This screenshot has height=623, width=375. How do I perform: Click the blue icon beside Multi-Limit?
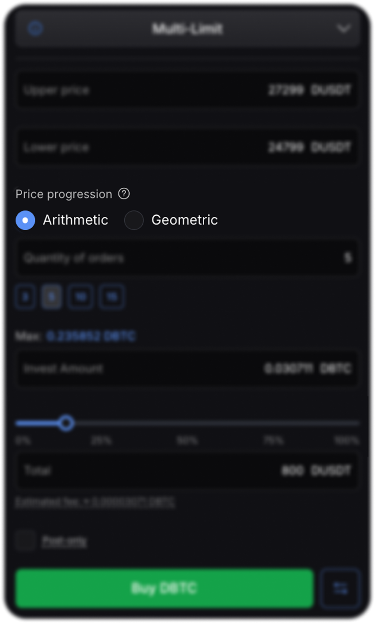(x=35, y=28)
